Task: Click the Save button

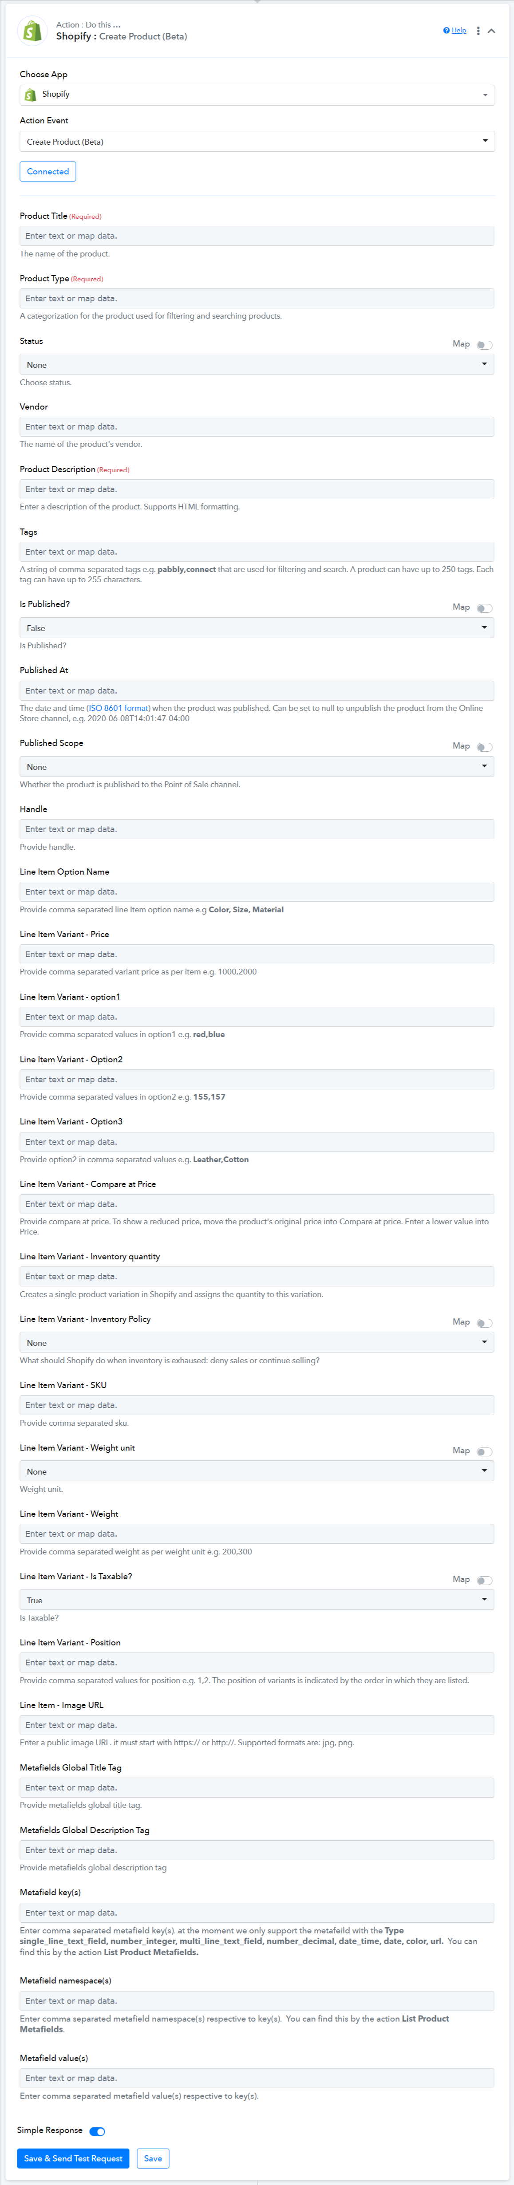Action: pyautogui.click(x=153, y=2159)
